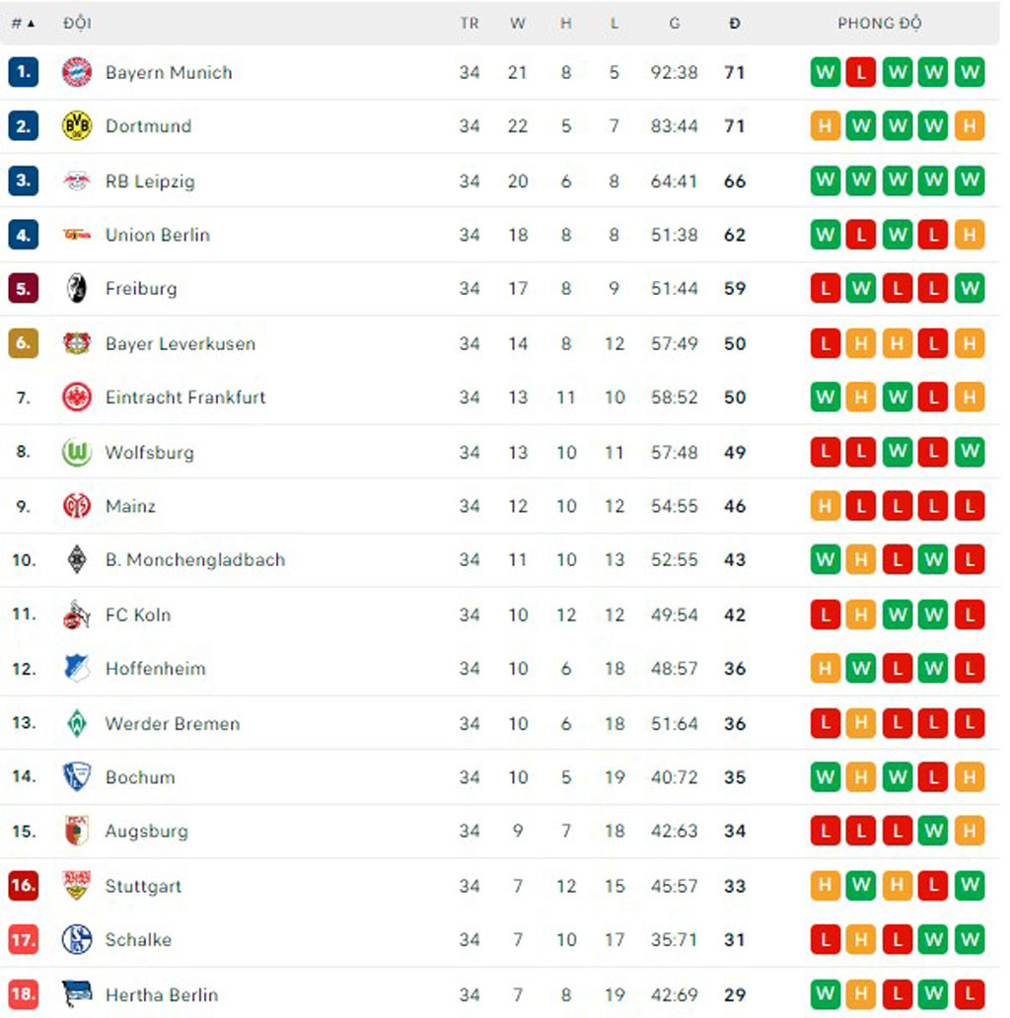Click Bochum's rank number 14
Viewport: 1010px width, 1018px height.
click(22, 777)
